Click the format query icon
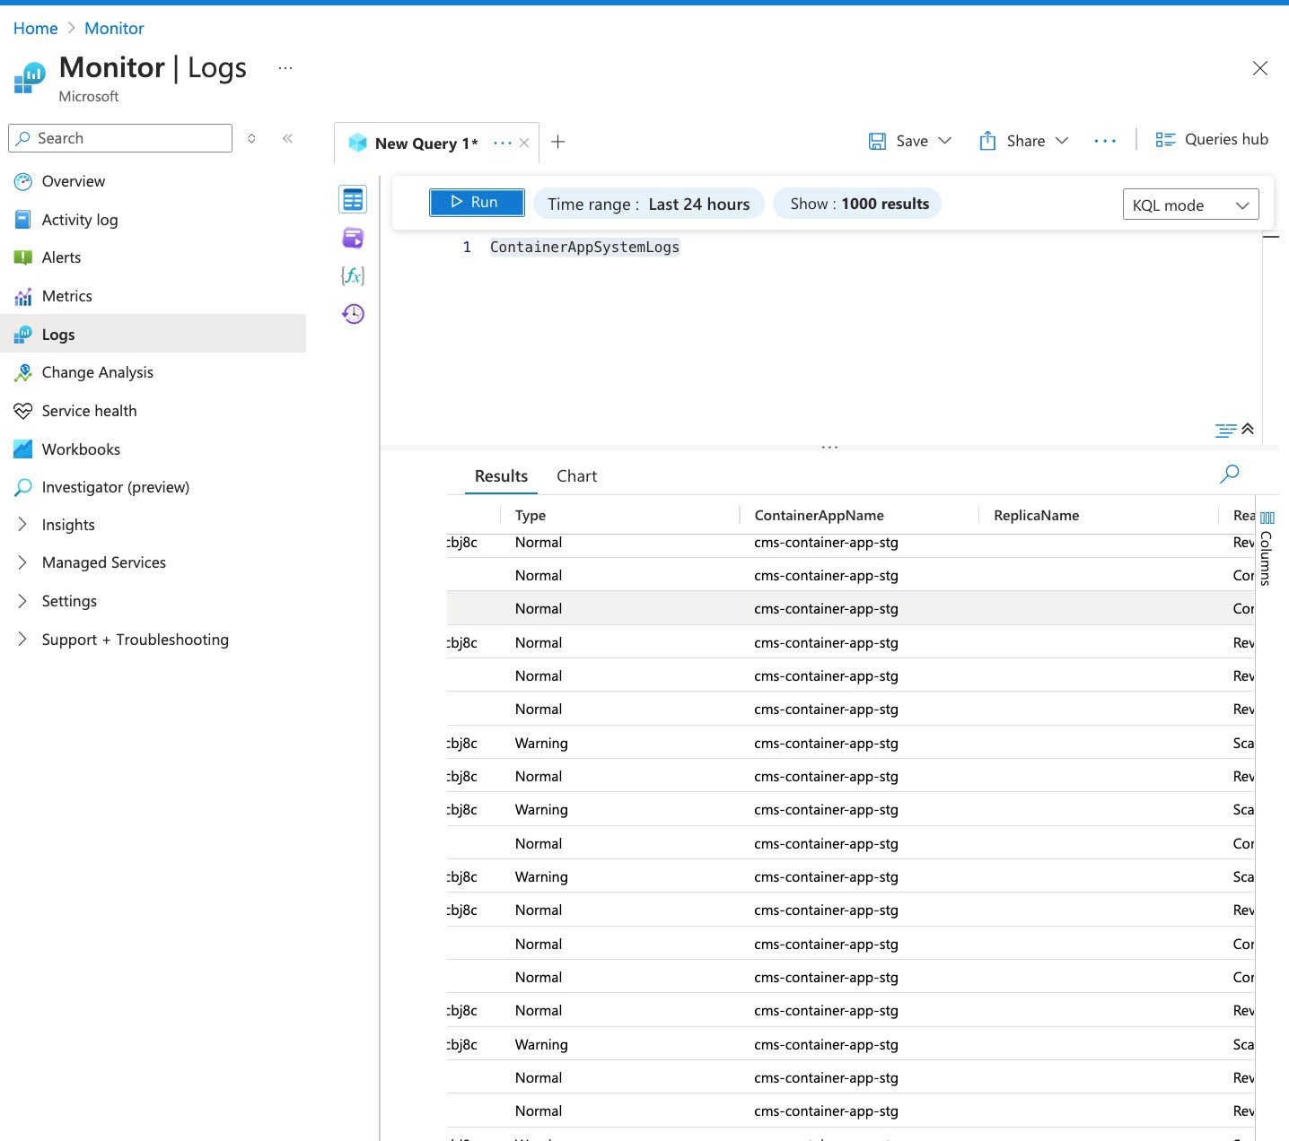1289x1141 pixels. click(1225, 431)
